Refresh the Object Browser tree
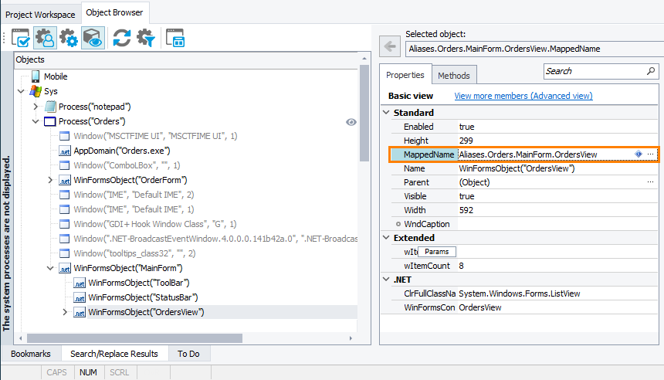664x380 pixels. 121,38
